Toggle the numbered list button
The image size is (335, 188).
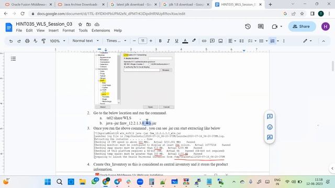click(272, 41)
